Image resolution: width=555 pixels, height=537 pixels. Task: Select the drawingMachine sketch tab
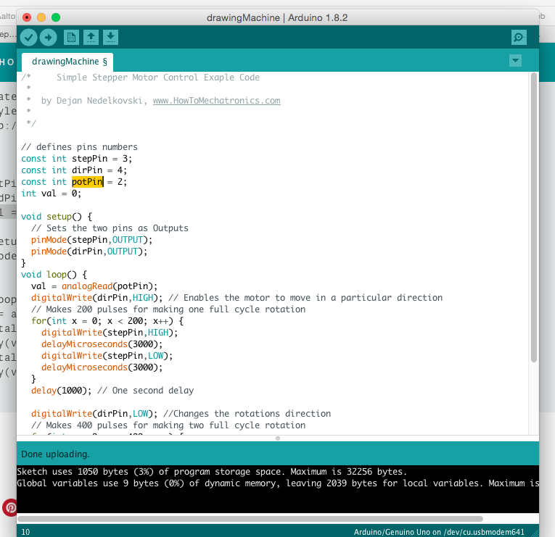coord(67,62)
